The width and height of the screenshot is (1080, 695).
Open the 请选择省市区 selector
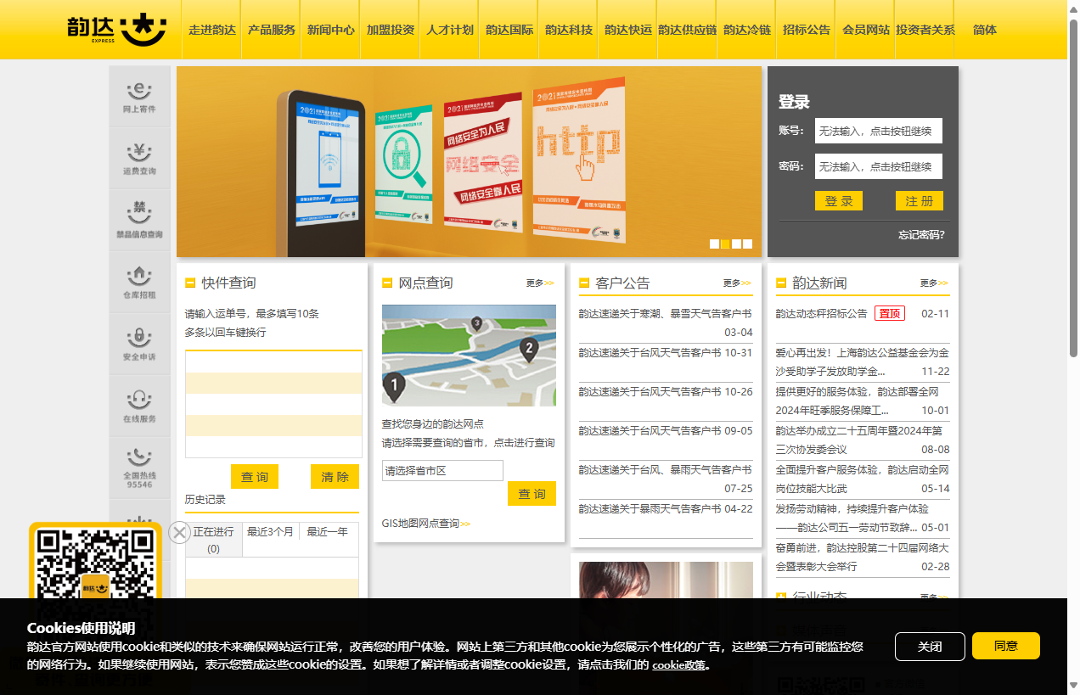[x=442, y=471]
